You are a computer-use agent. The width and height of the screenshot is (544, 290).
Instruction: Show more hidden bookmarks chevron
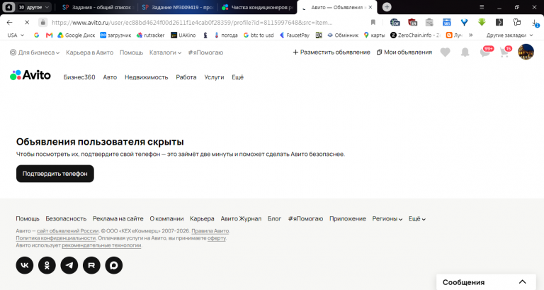pyautogui.click(x=471, y=35)
